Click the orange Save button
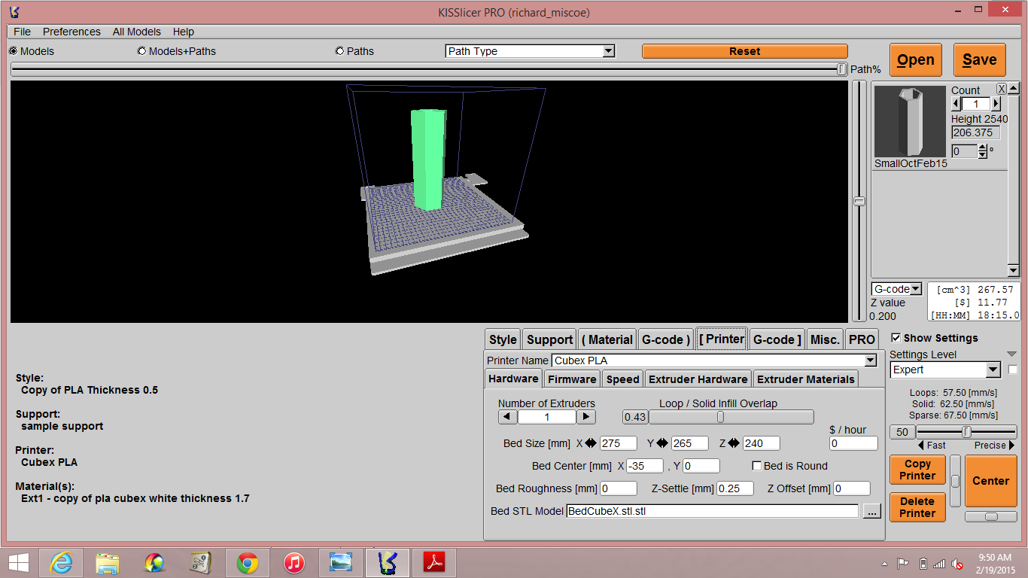1028x578 pixels. pyautogui.click(x=980, y=60)
